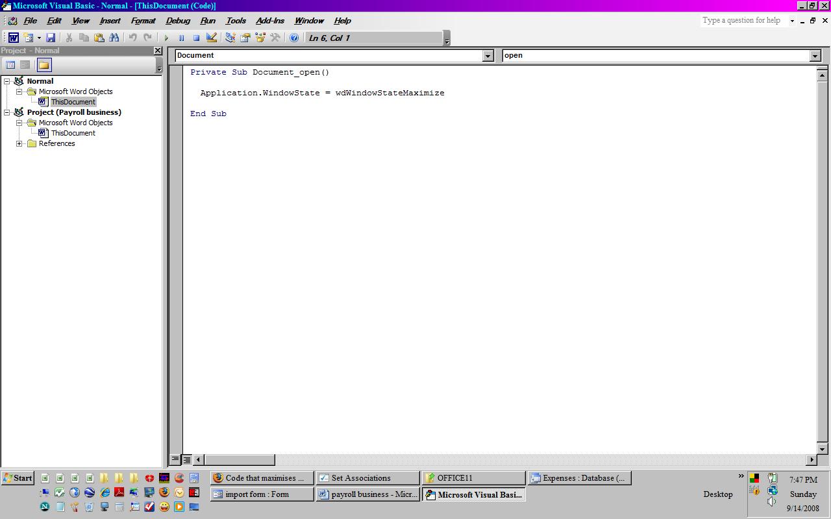Launch Internet Explorer from quick launch
The image size is (831, 519).
[x=105, y=493]
